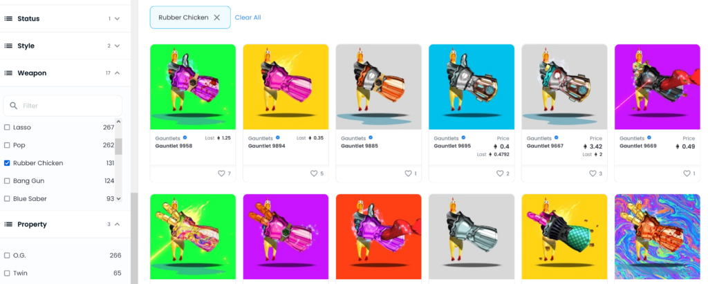
Task: Click the Weapon filter text field
Action: [63, 106]
